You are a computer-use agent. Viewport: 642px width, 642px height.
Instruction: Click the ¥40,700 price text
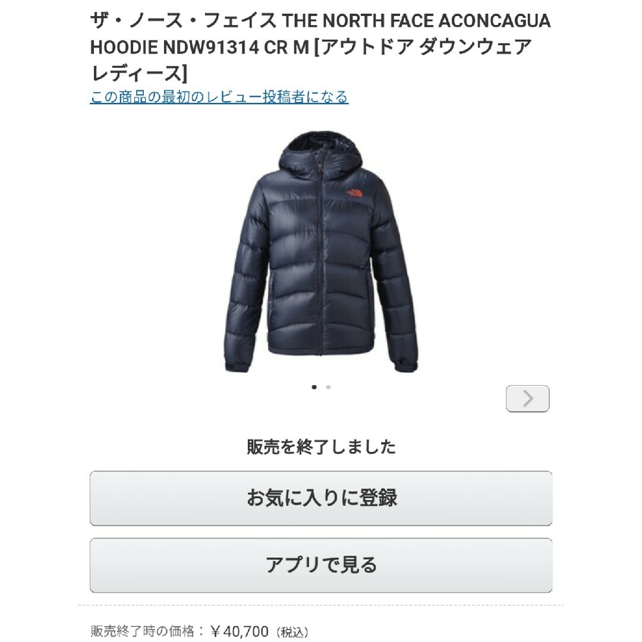[240, 631]
